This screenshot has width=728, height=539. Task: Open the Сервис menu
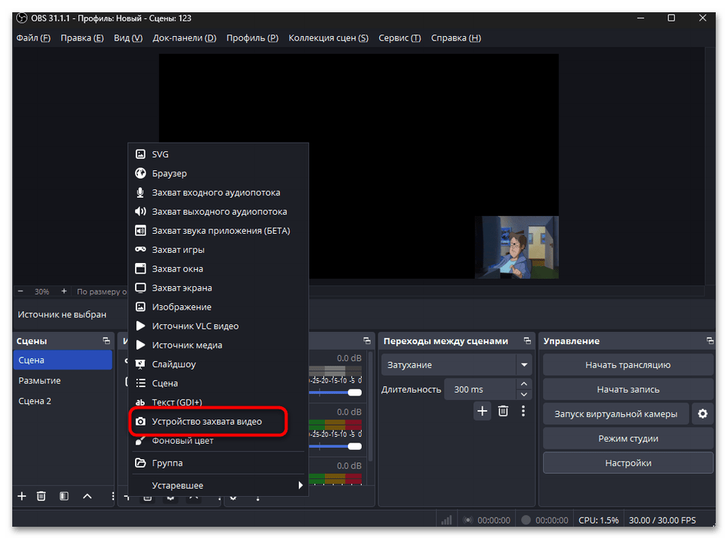[399, 38]
